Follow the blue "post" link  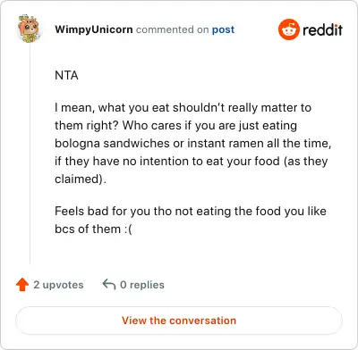pyautogui.click(x=223, y=29)
